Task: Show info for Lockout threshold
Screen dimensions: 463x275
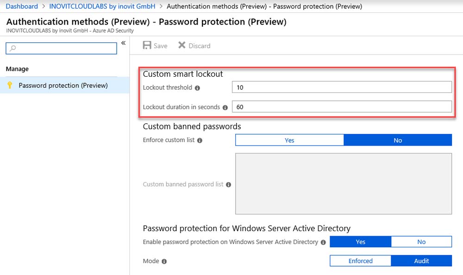Action: coord(198,88)
